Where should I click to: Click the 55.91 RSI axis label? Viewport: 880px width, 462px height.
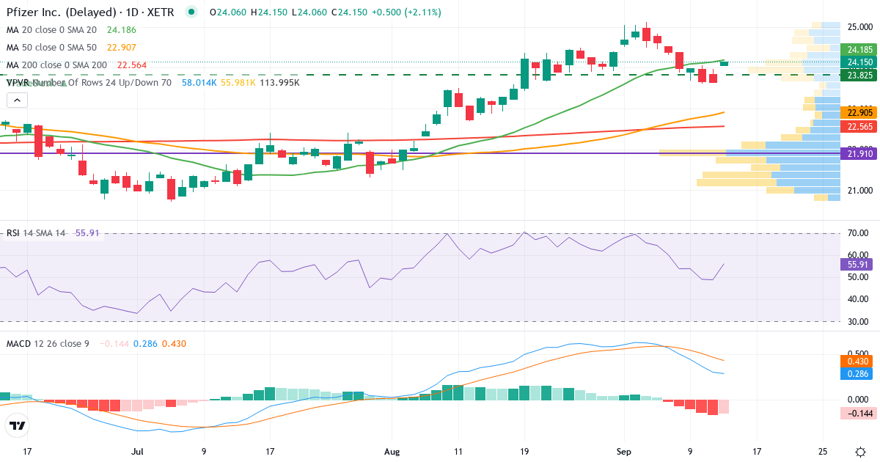tap(856, 265)
